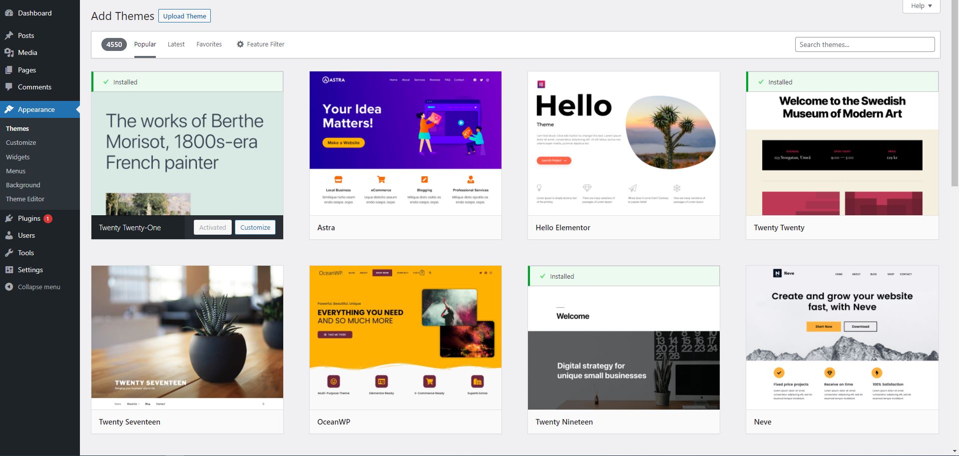Open the Tools menu label

point(26,253)
